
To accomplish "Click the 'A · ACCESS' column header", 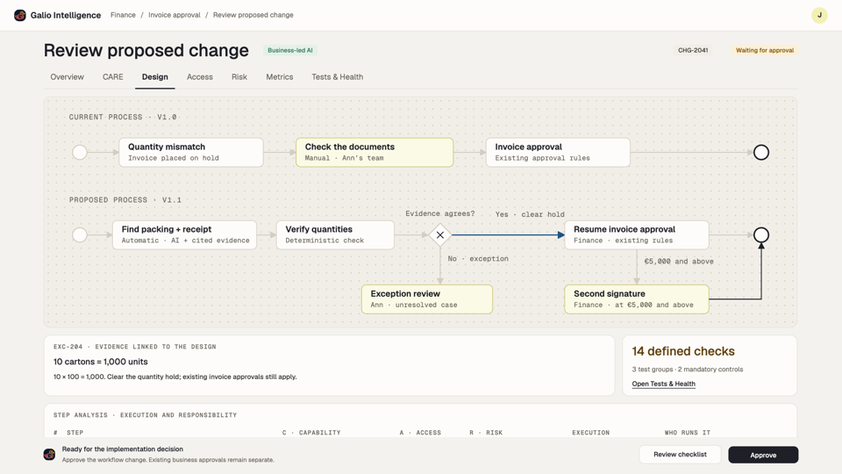I will (420, 433).
